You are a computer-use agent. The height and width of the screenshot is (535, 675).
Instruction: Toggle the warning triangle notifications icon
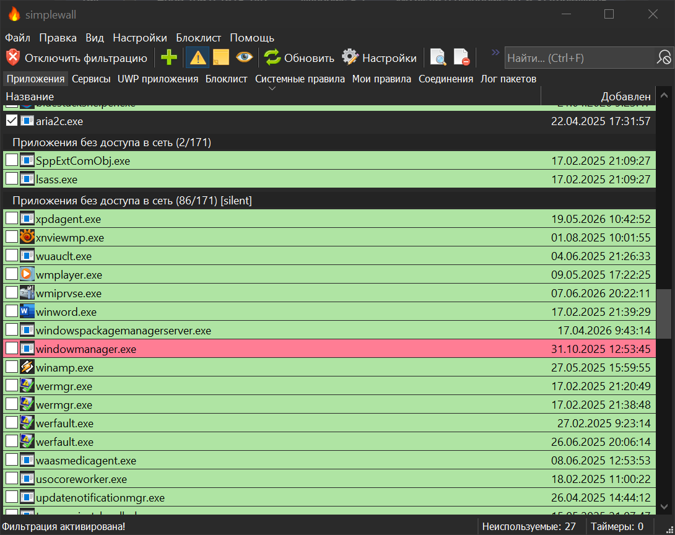[198, 58]
